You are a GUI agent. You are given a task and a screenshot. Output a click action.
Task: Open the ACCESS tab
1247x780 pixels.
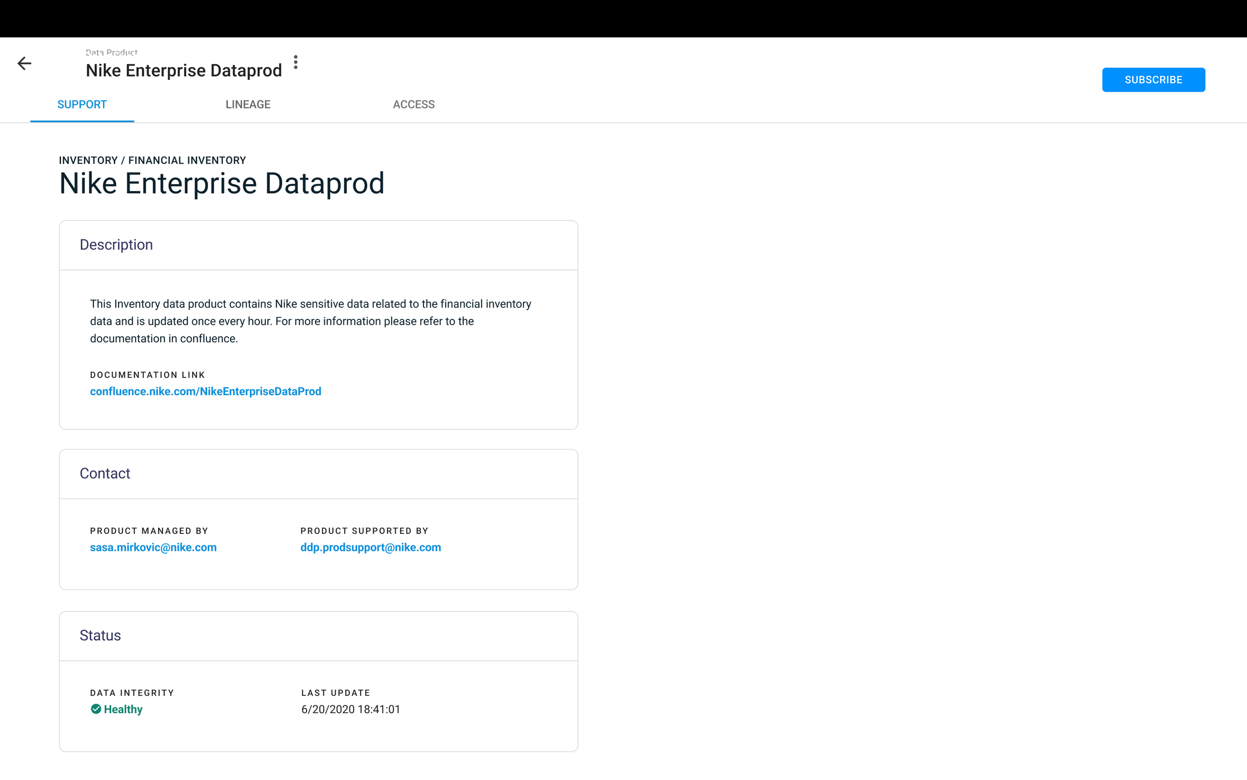[414, 104]
